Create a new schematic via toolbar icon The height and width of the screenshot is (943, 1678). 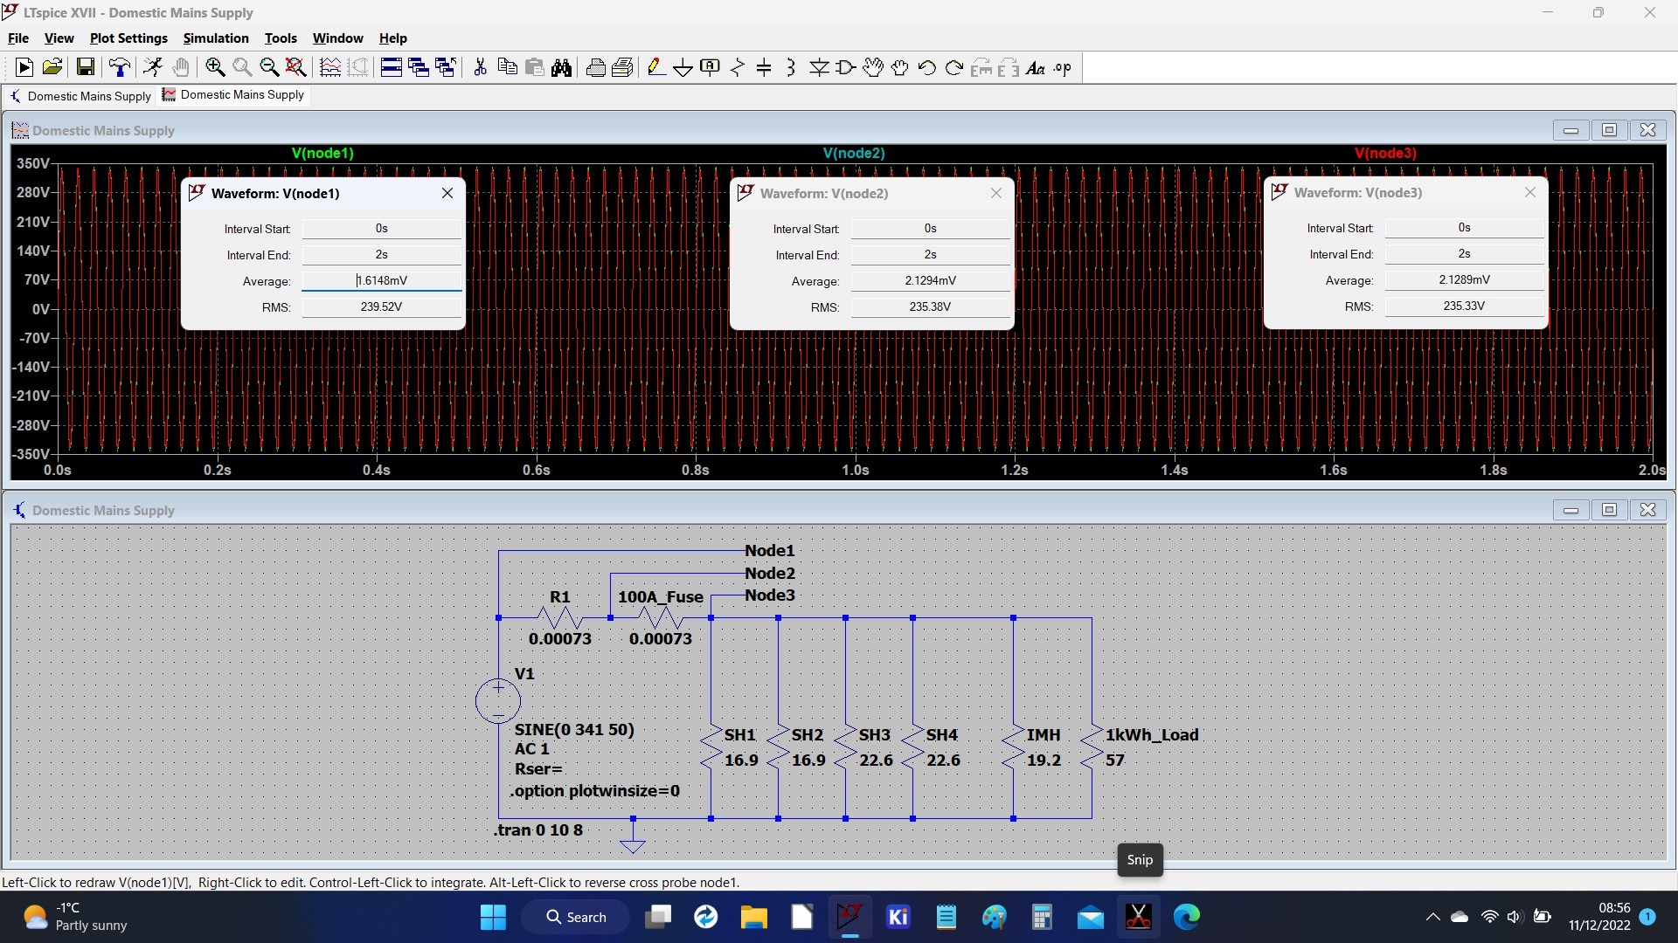24,67
